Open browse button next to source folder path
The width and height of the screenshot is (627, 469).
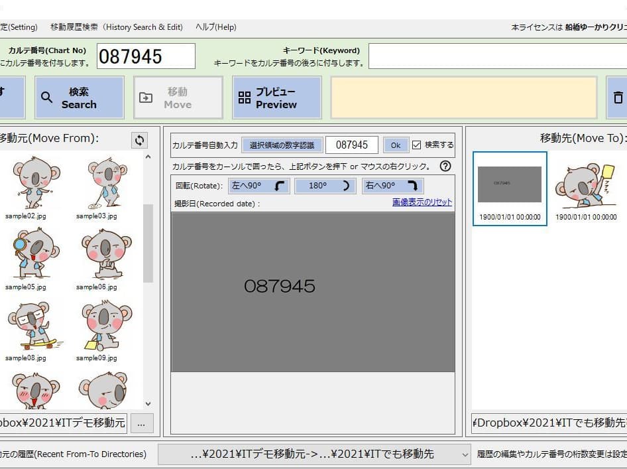click(142, 423)
